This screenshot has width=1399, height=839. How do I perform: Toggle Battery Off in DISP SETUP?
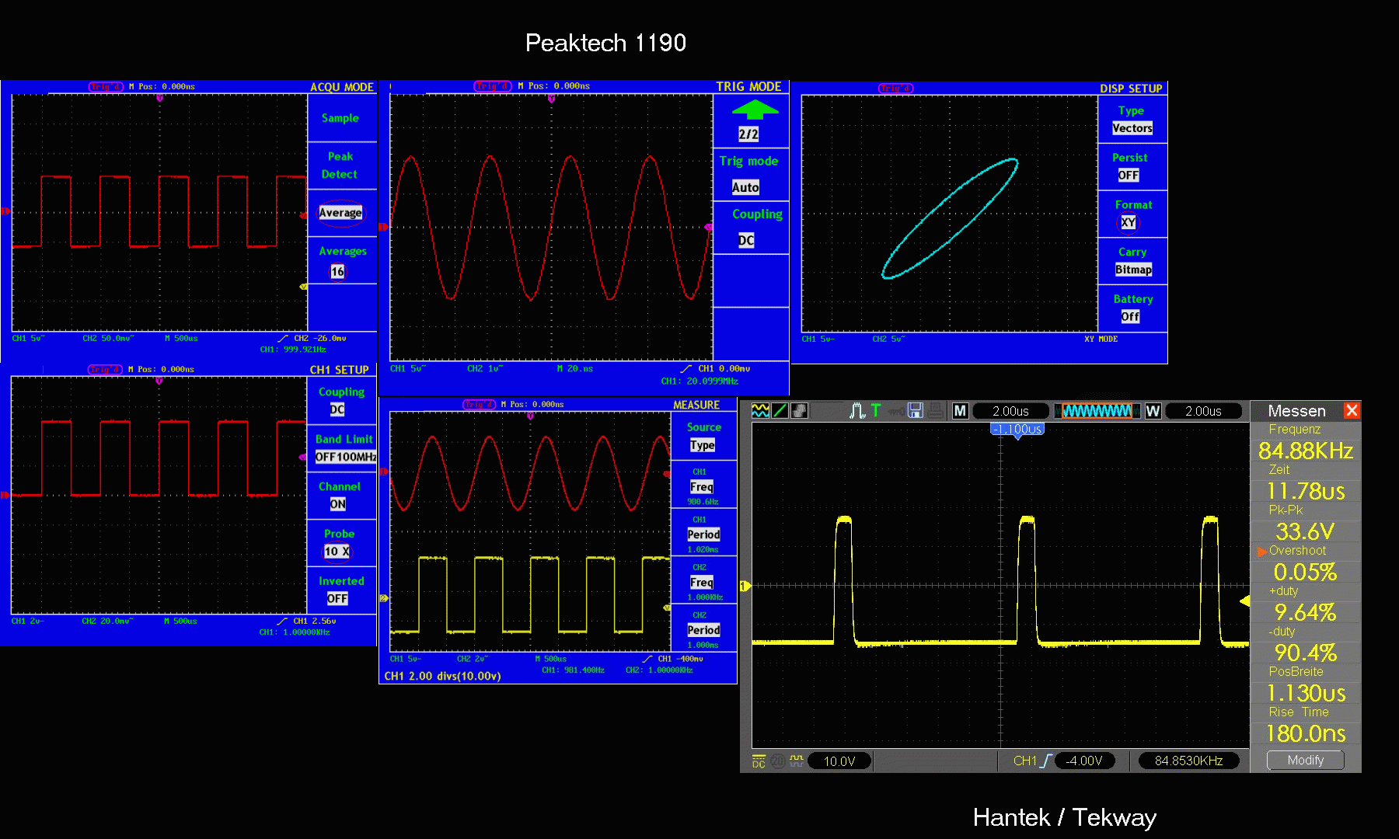[x=1130, y=317]
